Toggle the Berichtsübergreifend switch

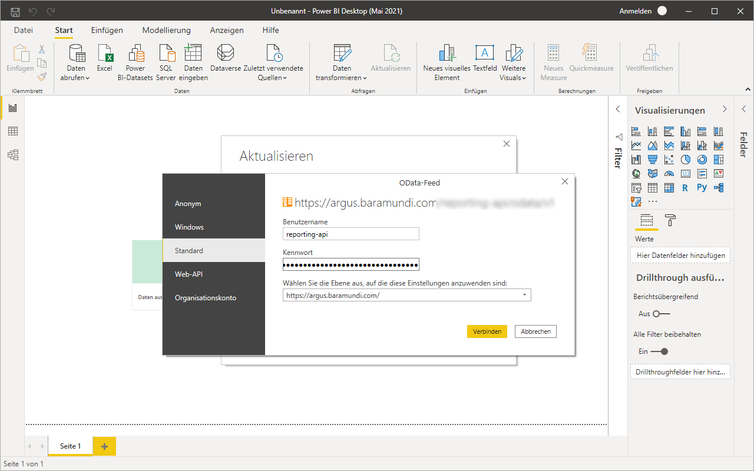[x=661, y=314]
